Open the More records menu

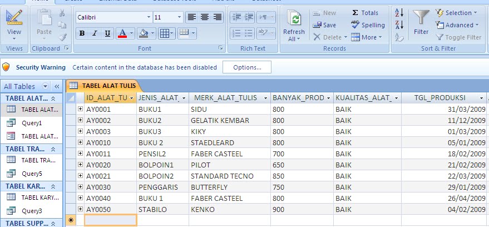coord(367,37)
